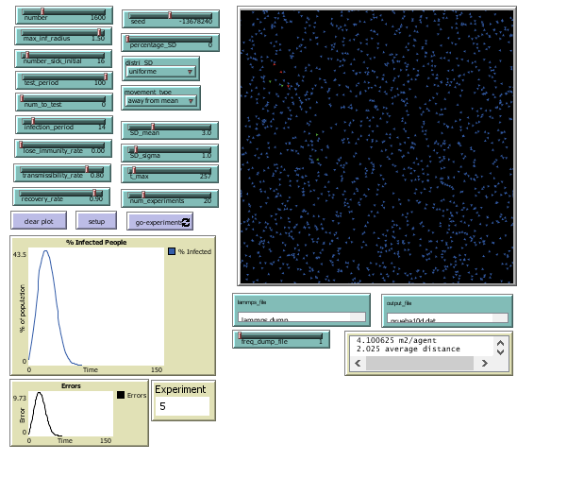Viewport: 584px width, 478px height.
Task: Click the forever-loop icon on go-experiments
Action: click(x=186, y=221)
